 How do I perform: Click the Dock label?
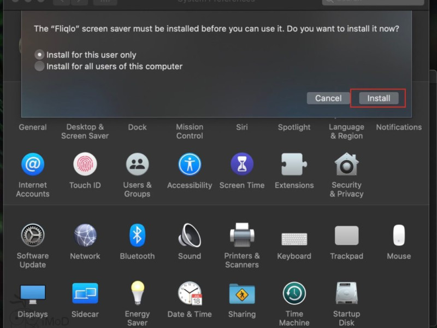tap(137, 127)
